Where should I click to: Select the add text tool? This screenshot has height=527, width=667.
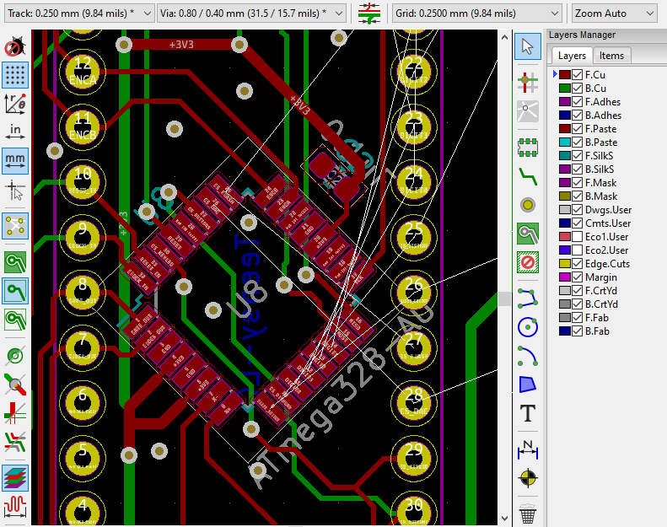pyautogui.click(x=528, y=413)
